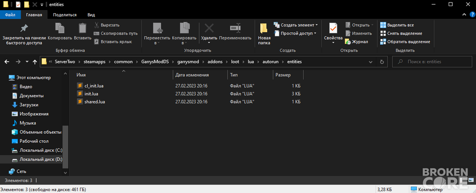Click the Переименовать button

(x=235, y=32)
